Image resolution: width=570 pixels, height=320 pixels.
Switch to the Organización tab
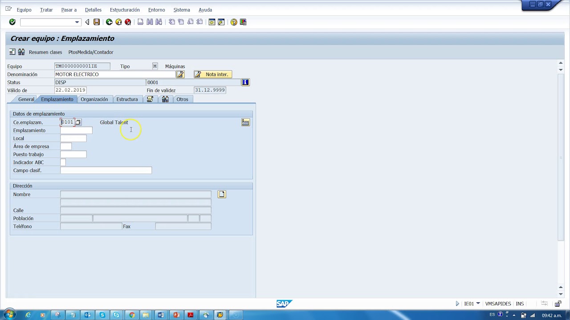[x=94, y=99]
